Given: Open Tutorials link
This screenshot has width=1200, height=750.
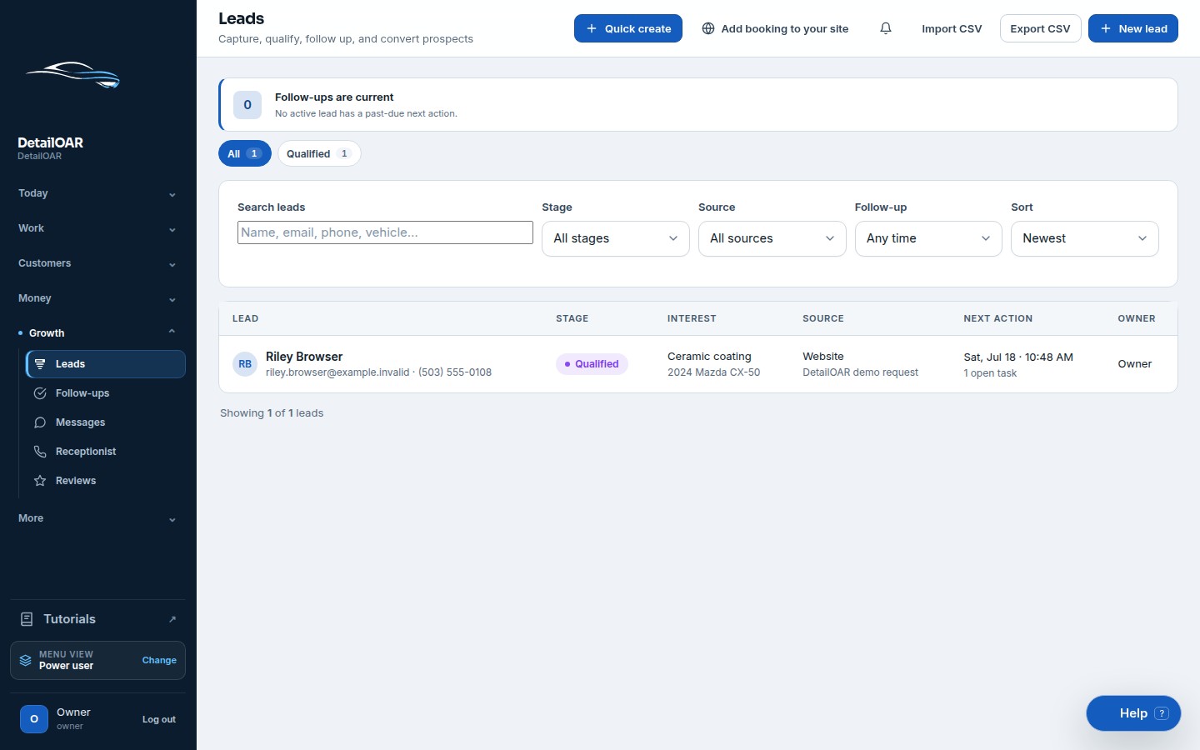Looking at the screenshot, I should (x=97, y=619).
